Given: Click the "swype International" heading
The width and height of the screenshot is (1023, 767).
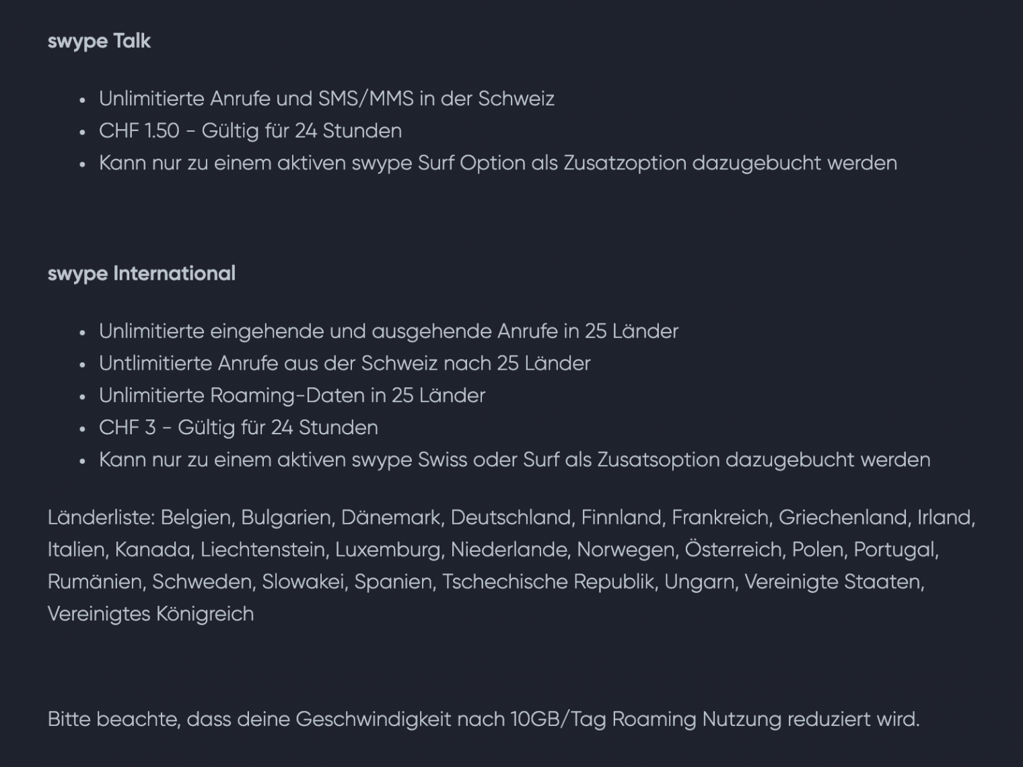Looking at the screenshot, I should point(141,274).
